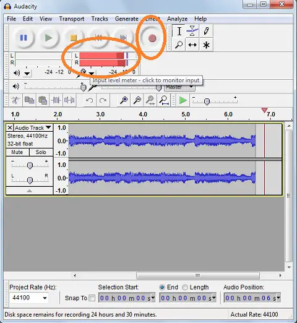
Task: Select the End radio button
Action: pyautogui.click(x=162, y=287)
